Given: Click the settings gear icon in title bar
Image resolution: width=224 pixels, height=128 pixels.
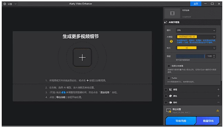Looking at the screenshot, I should pyautogui.click(x=5, y=4).
